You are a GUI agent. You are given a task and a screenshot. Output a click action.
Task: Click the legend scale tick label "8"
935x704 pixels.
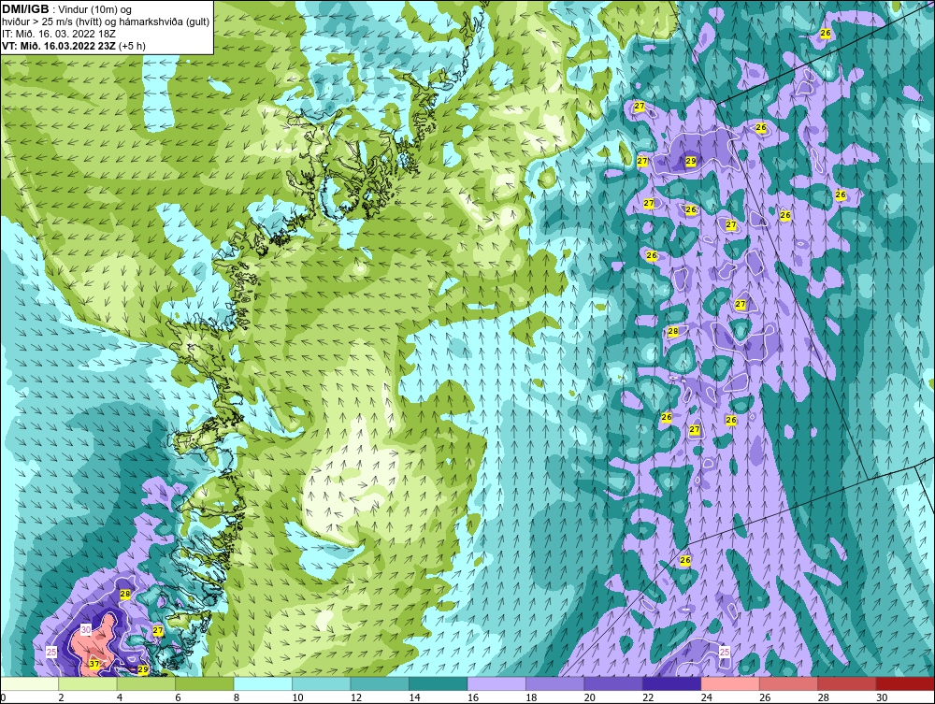[237, 697]
